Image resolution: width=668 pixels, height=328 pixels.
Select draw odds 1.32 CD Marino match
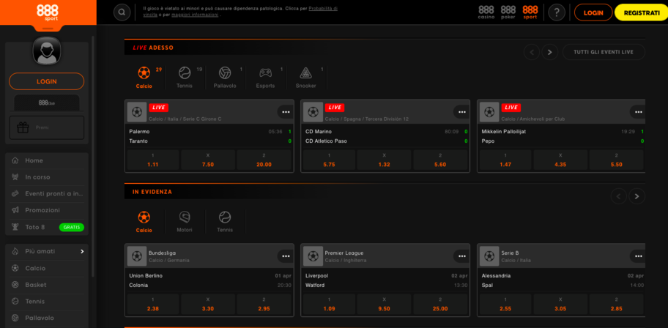point(385,160)
